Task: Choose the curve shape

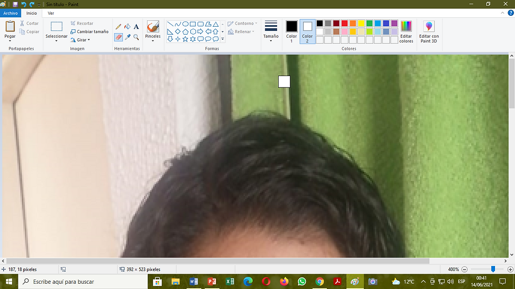Action: coord(178,24)
